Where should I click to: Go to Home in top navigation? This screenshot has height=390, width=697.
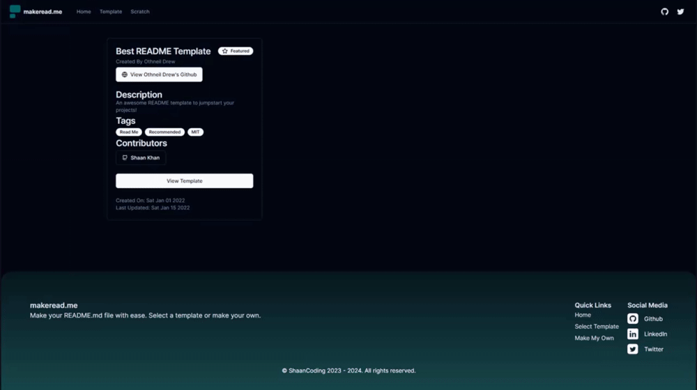(84, 12)
